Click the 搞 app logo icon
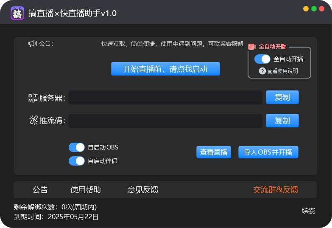This screenshot has width=332, height=228. [x=17, y=13]
